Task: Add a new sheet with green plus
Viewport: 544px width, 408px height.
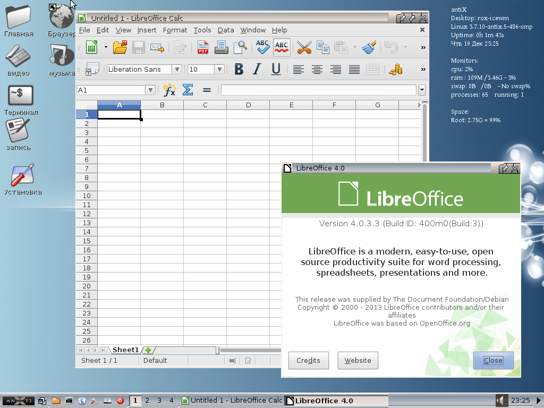Action: coord(149,350)
